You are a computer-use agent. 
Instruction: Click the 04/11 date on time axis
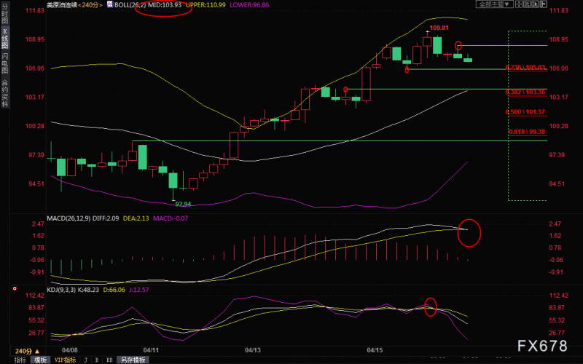tap(151, 350)
